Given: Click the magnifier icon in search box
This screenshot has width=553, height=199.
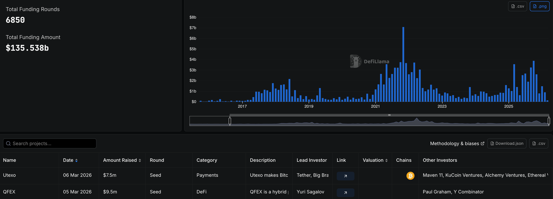Looking at the screenshot, I should (x=9, y=143).
